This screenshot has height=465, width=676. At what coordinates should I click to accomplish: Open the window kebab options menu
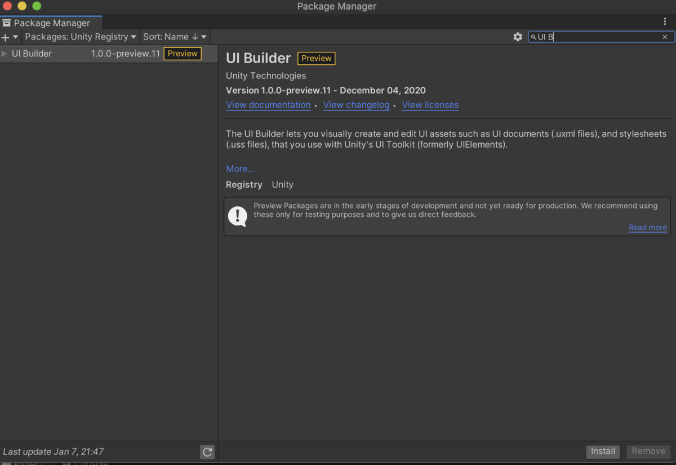click(665, 21)
